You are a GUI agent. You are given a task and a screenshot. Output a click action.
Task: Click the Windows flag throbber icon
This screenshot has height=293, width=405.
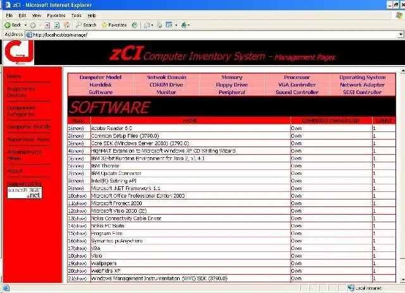[399, 15]
